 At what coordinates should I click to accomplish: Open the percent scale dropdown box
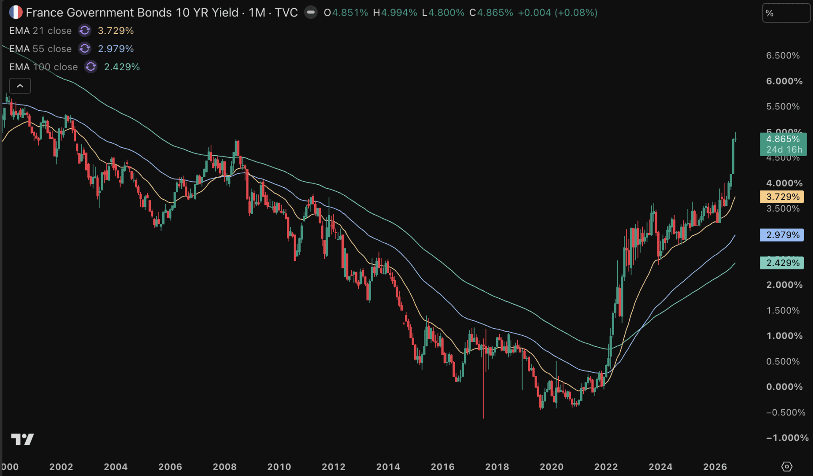[786, 13]
